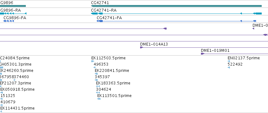Click the CG42741-RA rightmost exon block

click(258, 13)
